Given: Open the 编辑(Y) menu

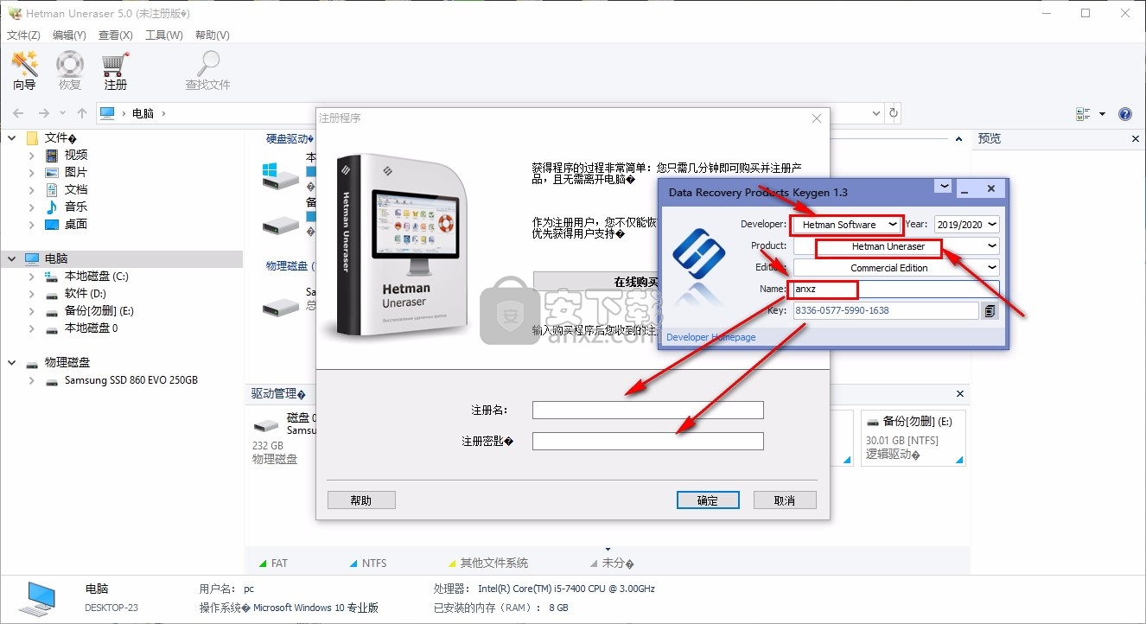Looking at the screenshot, I should tap(69, 35).
